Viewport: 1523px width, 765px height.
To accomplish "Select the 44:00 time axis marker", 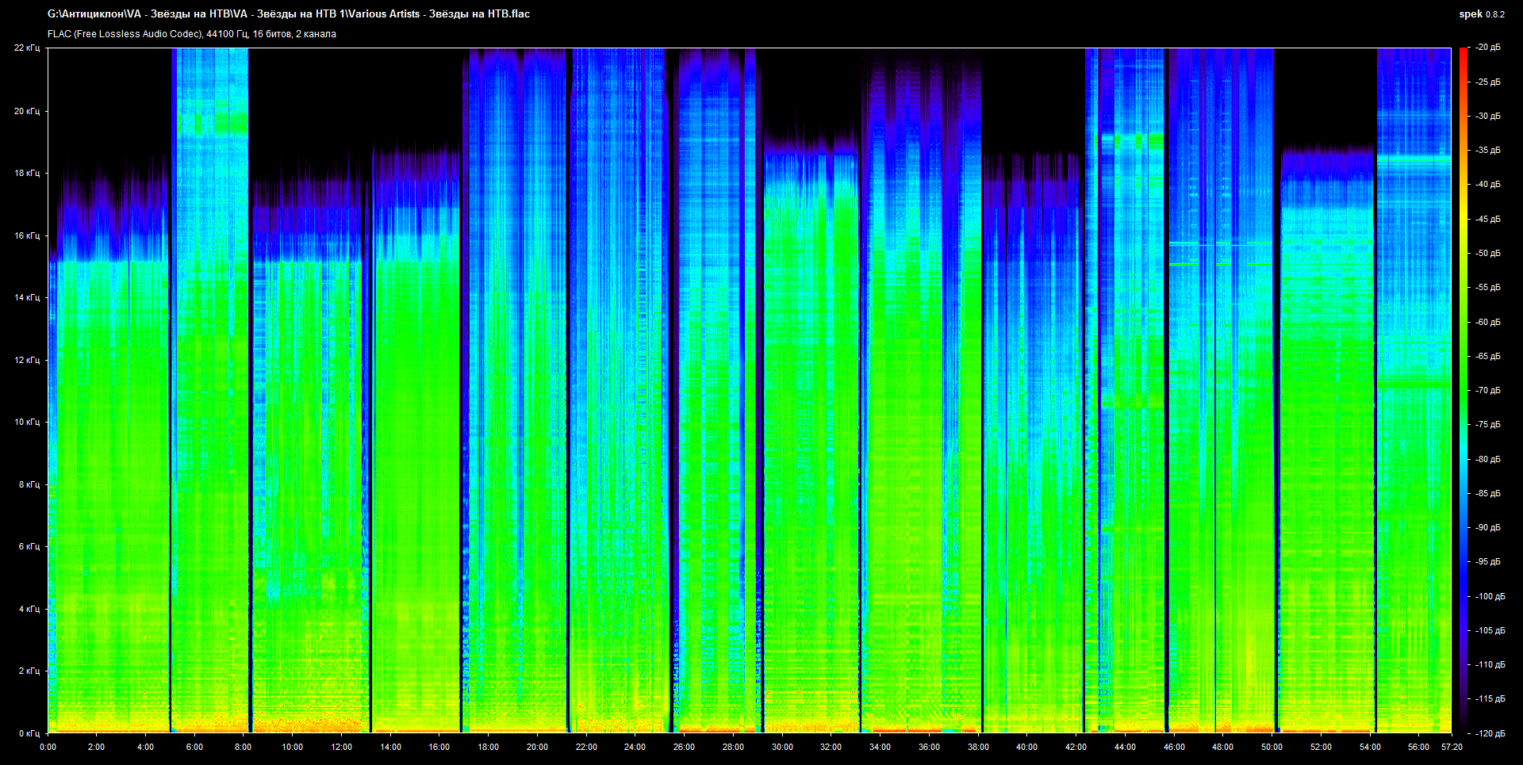I will 1125,747.
